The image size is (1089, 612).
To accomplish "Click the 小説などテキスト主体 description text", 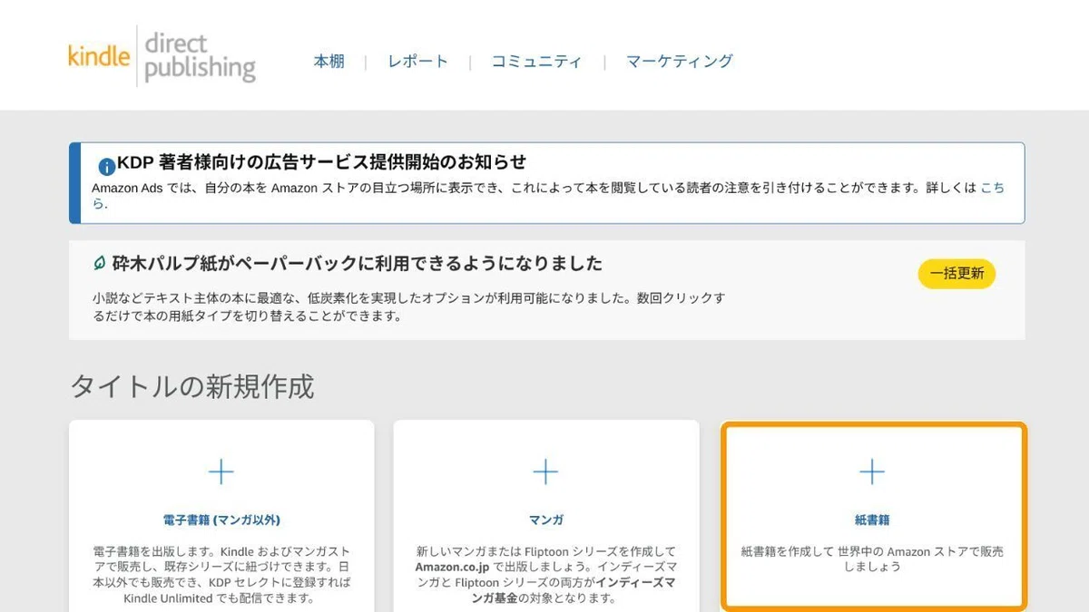I will [x=408, y=307].
